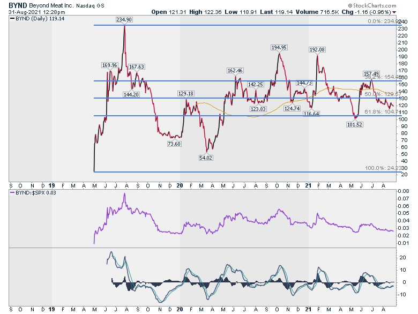Image resolution: width=418 pixels, height=314 pixels.
Task: Click the 21 year label under the price panel
Action: pos(309,186)
